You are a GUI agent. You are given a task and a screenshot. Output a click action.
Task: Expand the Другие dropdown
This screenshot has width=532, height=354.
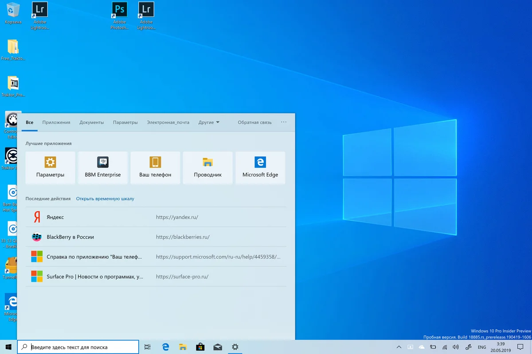[x=209, y=122]
